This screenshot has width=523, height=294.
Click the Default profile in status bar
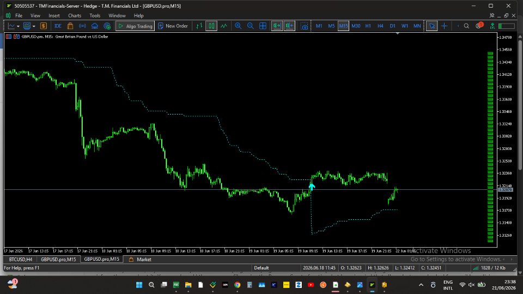coord(261,268)
